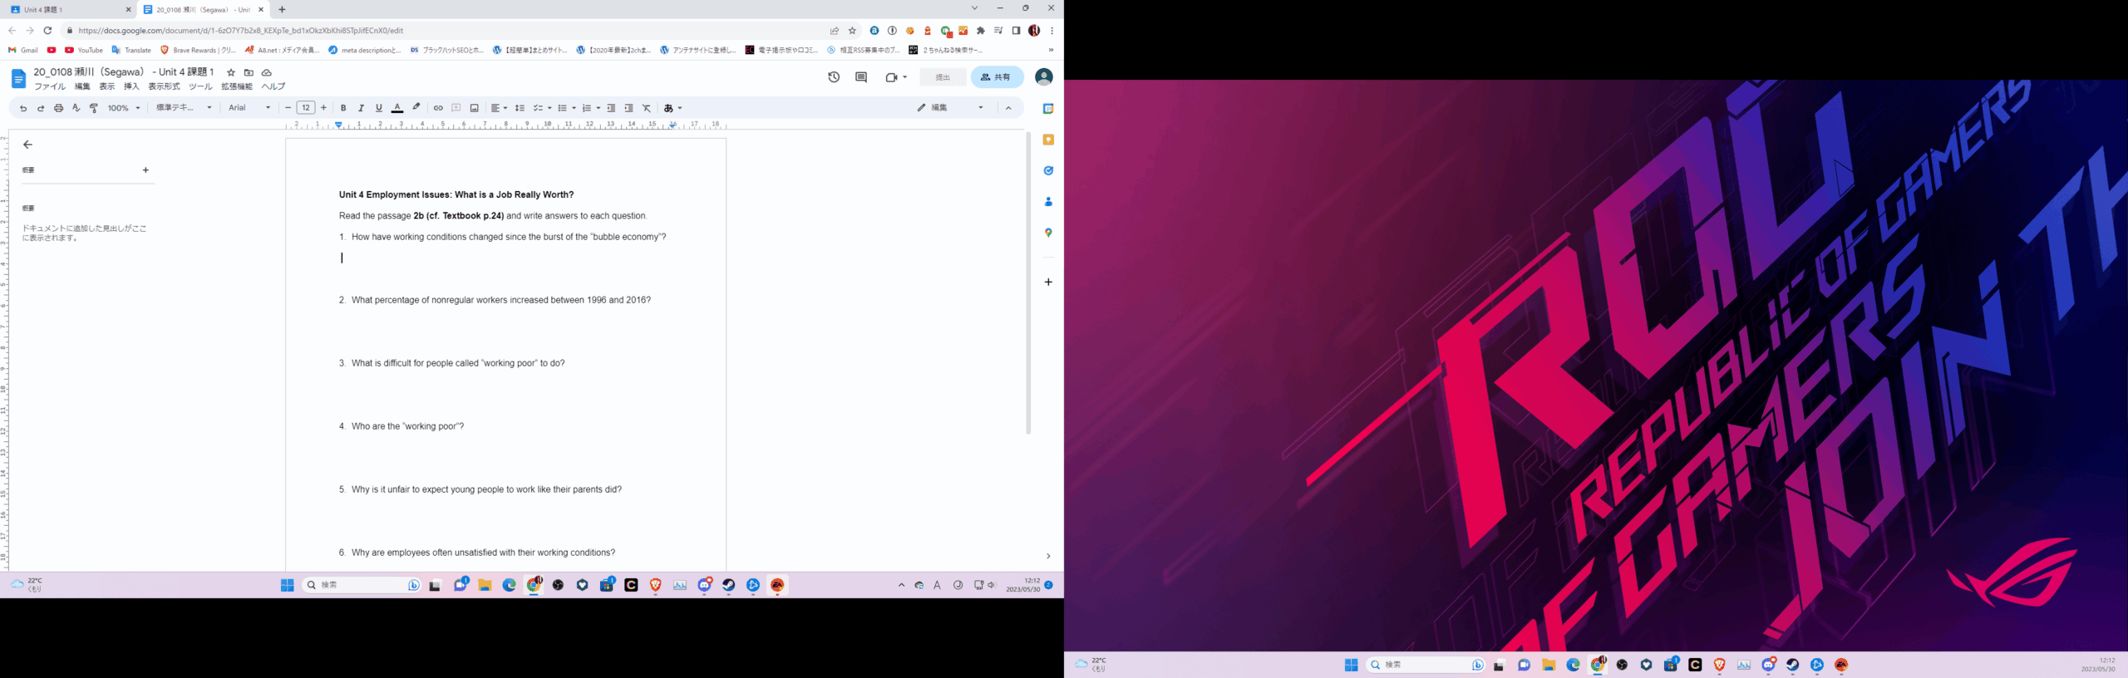Expand the 編集 editing mode dropdown
2128x678 pixels.
coord(950,108)
